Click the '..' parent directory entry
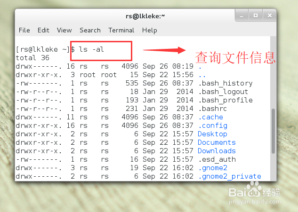Screen dimensions: 298x212 pos(202,76)
